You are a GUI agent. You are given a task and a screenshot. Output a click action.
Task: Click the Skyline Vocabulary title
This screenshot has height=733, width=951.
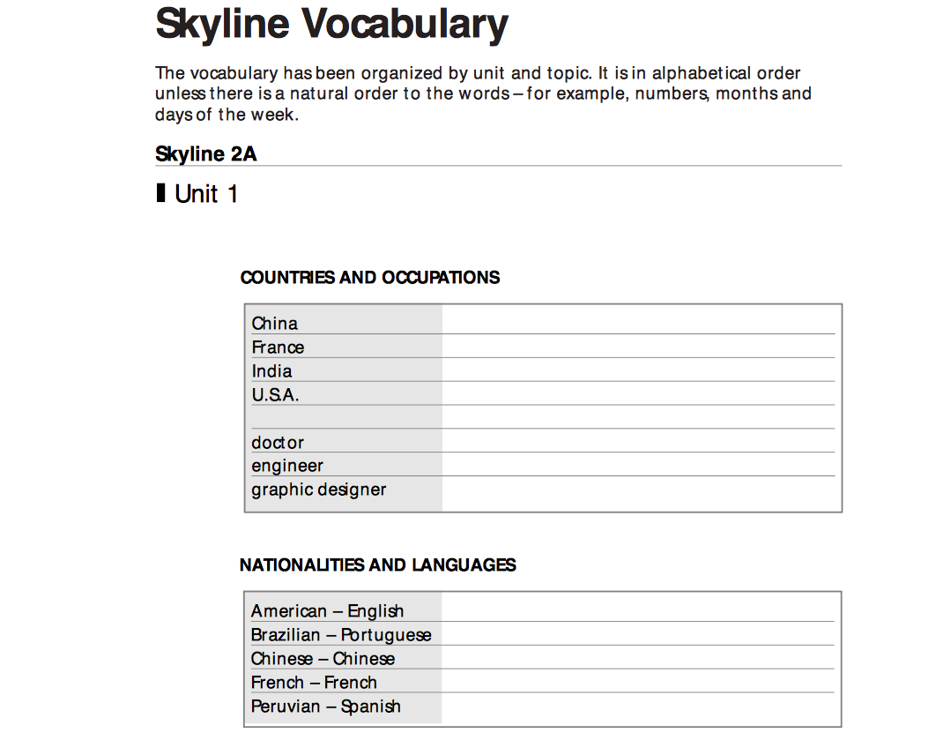coord(331,24)
